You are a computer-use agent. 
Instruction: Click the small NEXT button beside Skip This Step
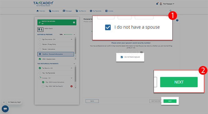[x=170, y=101]
